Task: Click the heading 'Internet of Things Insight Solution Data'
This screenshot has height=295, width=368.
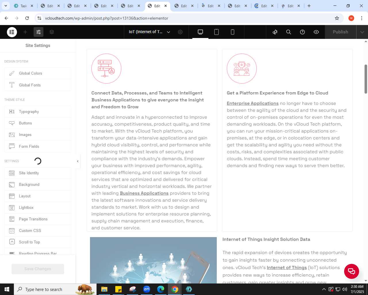Action: [266, 239]
